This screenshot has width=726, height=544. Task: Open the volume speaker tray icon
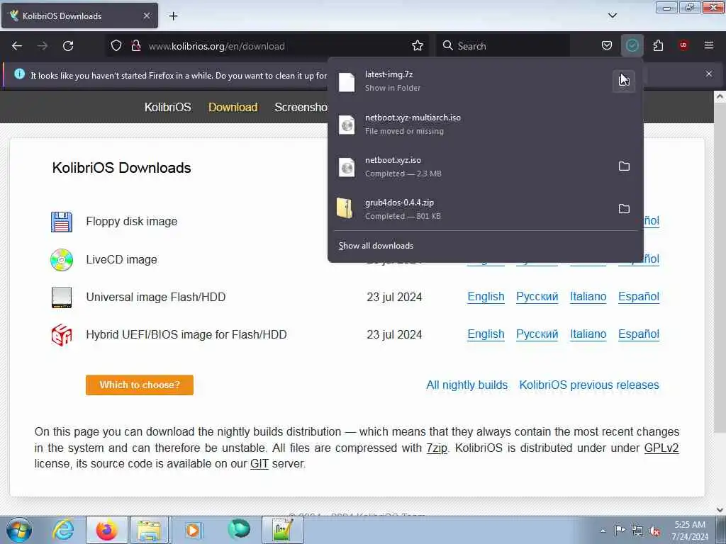pos(654,531)
